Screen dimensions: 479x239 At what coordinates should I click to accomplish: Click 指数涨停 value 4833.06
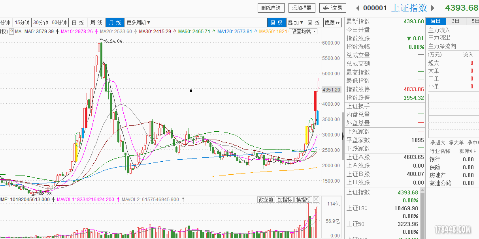(413, 89)
